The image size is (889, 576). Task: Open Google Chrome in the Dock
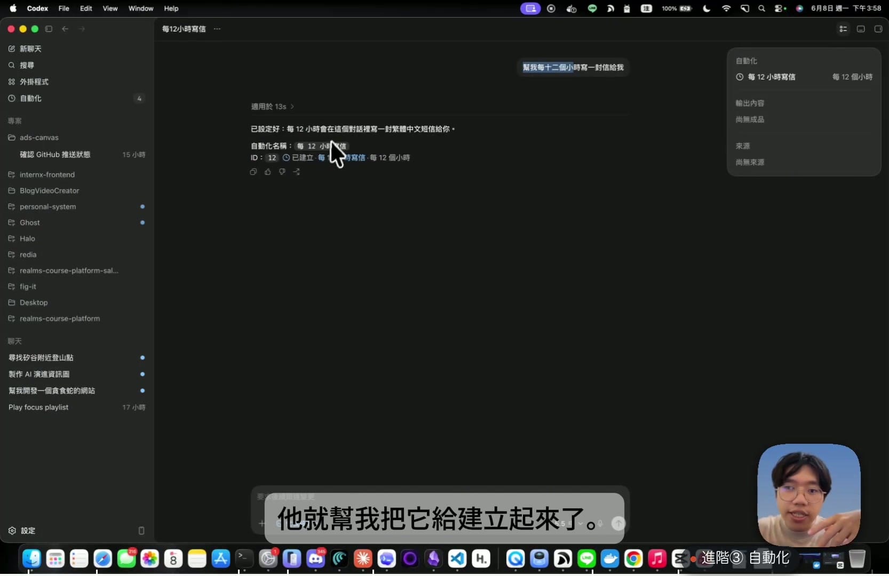(633, 558)
